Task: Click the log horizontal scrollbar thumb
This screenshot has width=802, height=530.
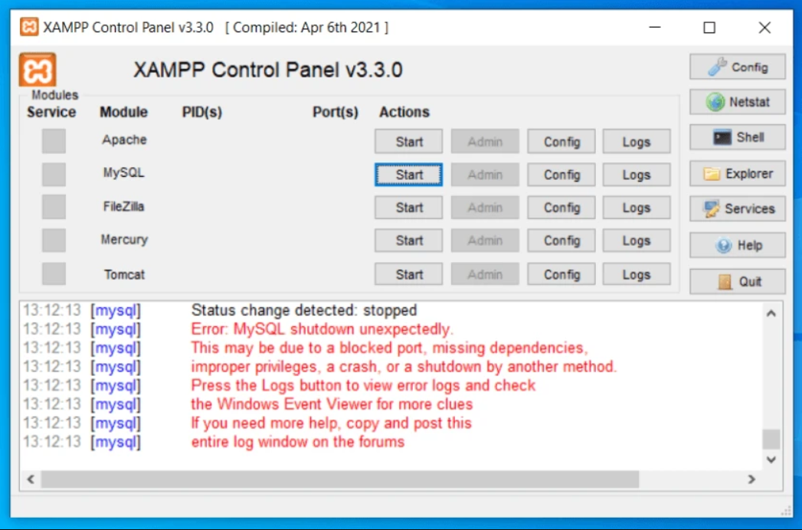Action: pyautogui.click(x=340, y=479)
